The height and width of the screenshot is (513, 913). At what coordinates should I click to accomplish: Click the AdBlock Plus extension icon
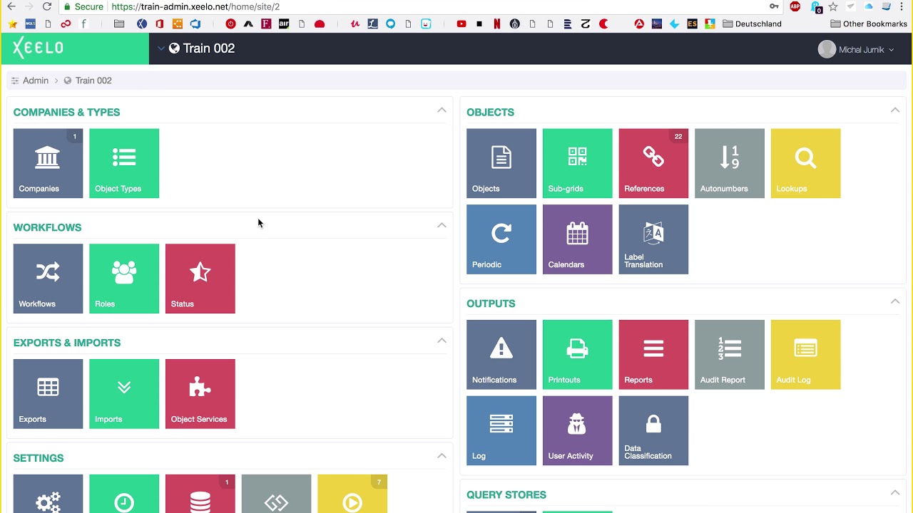tap(795, 6)
